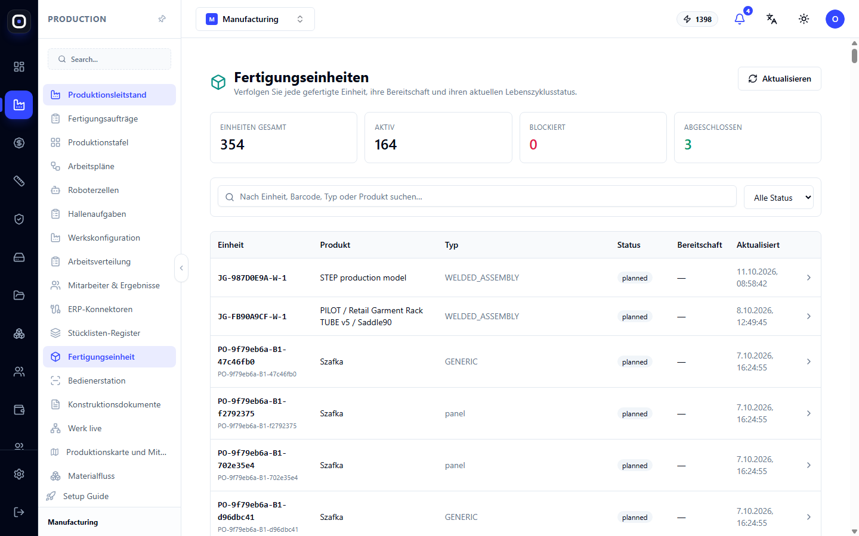Click the Blockiert stat card
The width and height of the screenshot is (859, 536).
pos(593,138)
